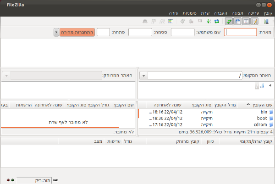Click the remote שם הקובץ column header

124,105
